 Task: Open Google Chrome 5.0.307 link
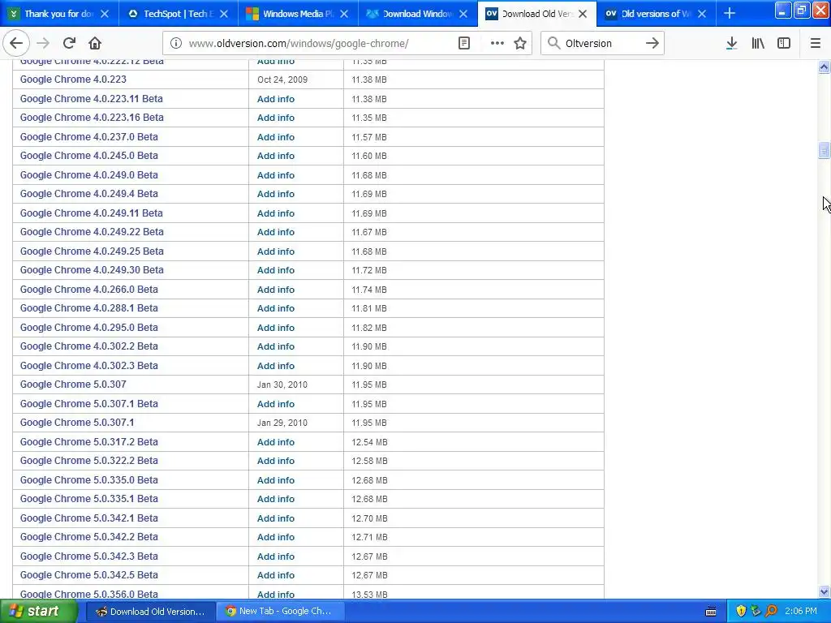coord(73,385)
